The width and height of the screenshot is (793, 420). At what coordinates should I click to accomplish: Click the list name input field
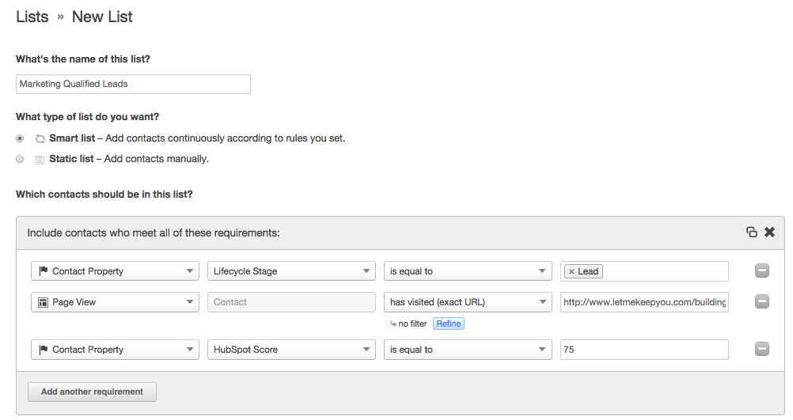(x=133, y=84)
